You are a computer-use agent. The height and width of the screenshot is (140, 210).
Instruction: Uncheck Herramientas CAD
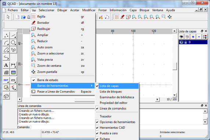point(117,128)
